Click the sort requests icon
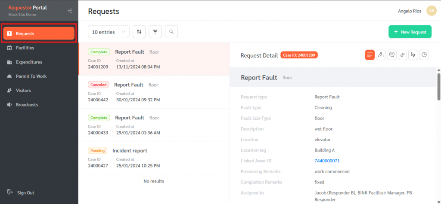The height and width of the screenshot is (204, 441). point(139,31)
